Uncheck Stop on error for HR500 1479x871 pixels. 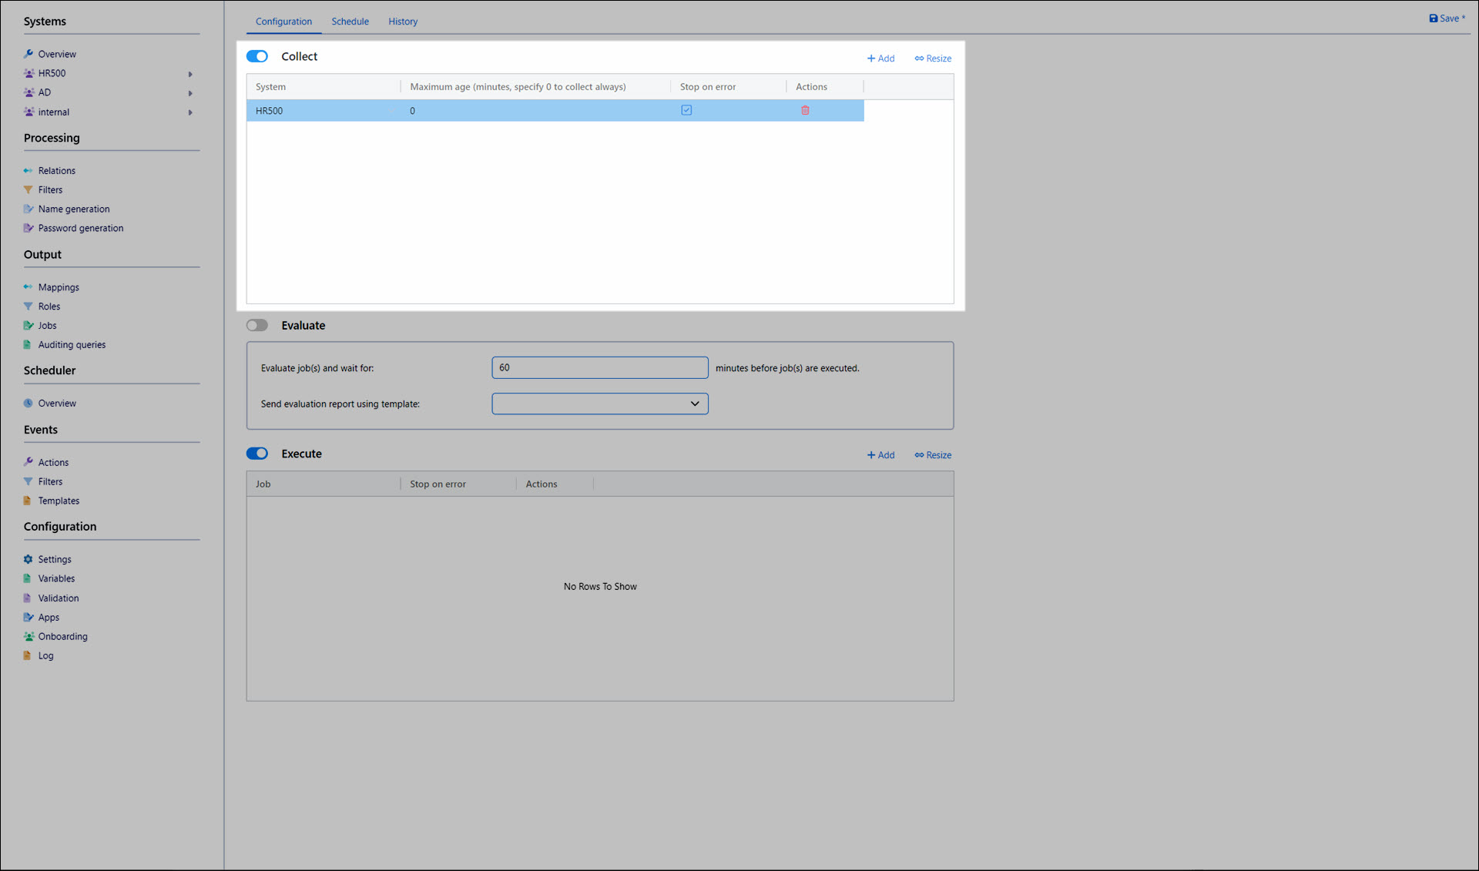[x=686, y=110]
